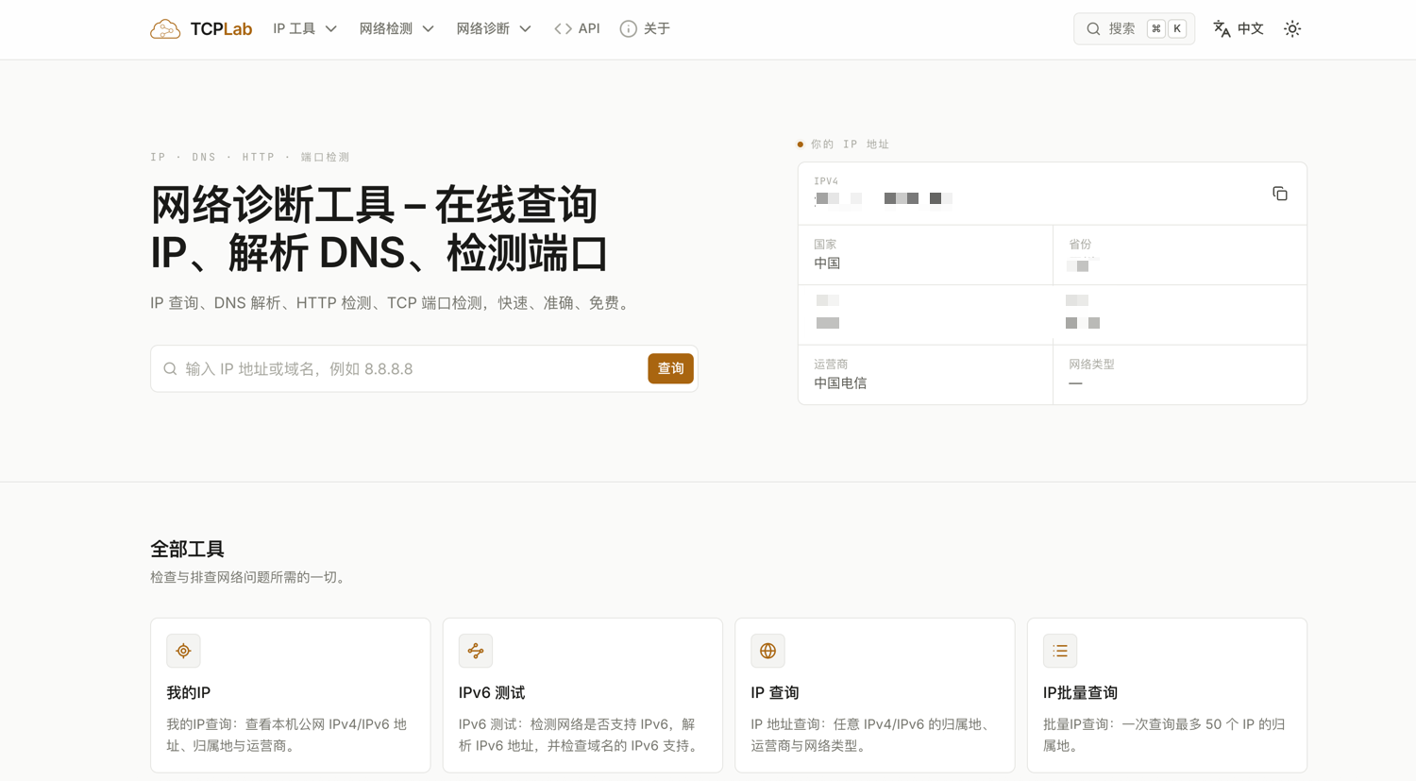
Task: Click the 网络类型 label
Action: click(1091, 365)
